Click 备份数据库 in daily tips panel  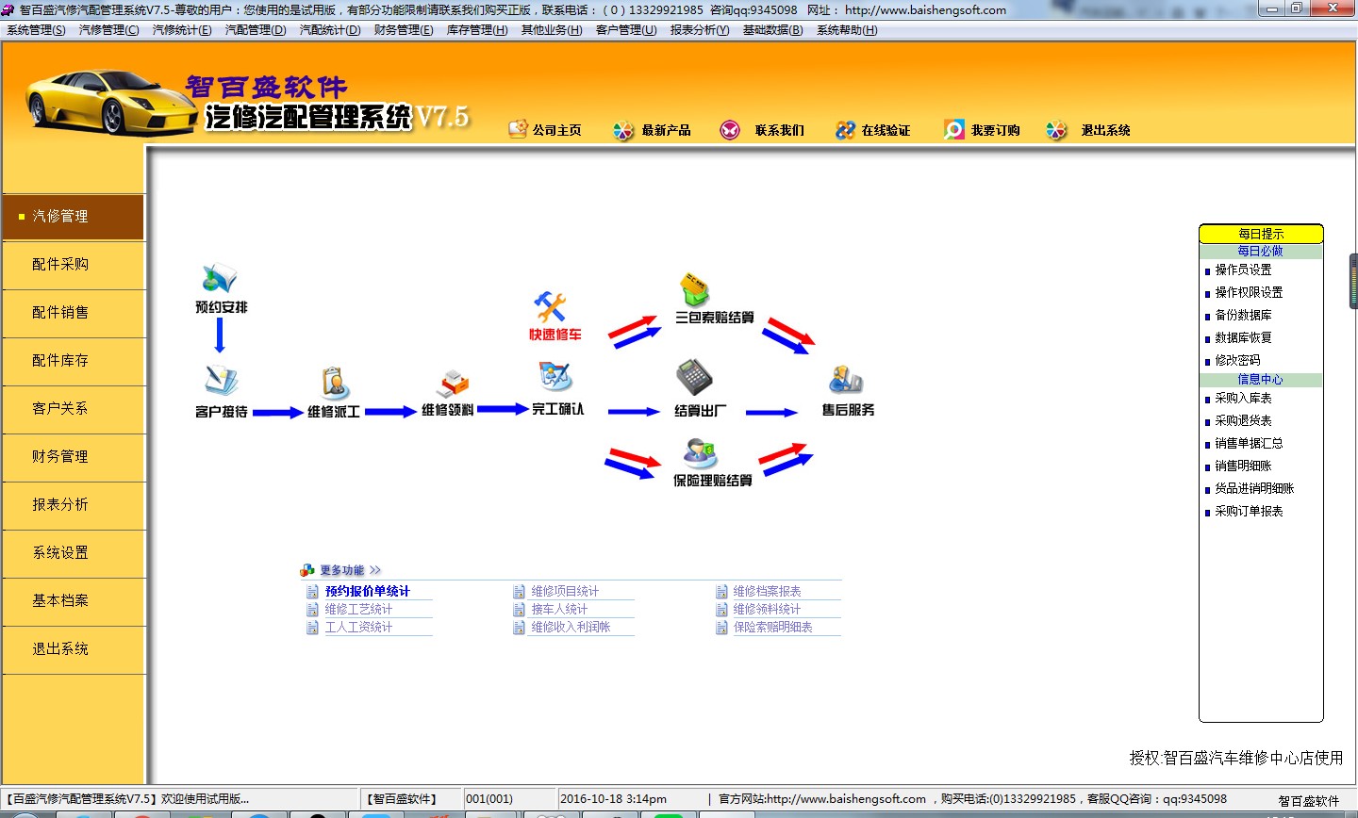[x=1243, y=316]
